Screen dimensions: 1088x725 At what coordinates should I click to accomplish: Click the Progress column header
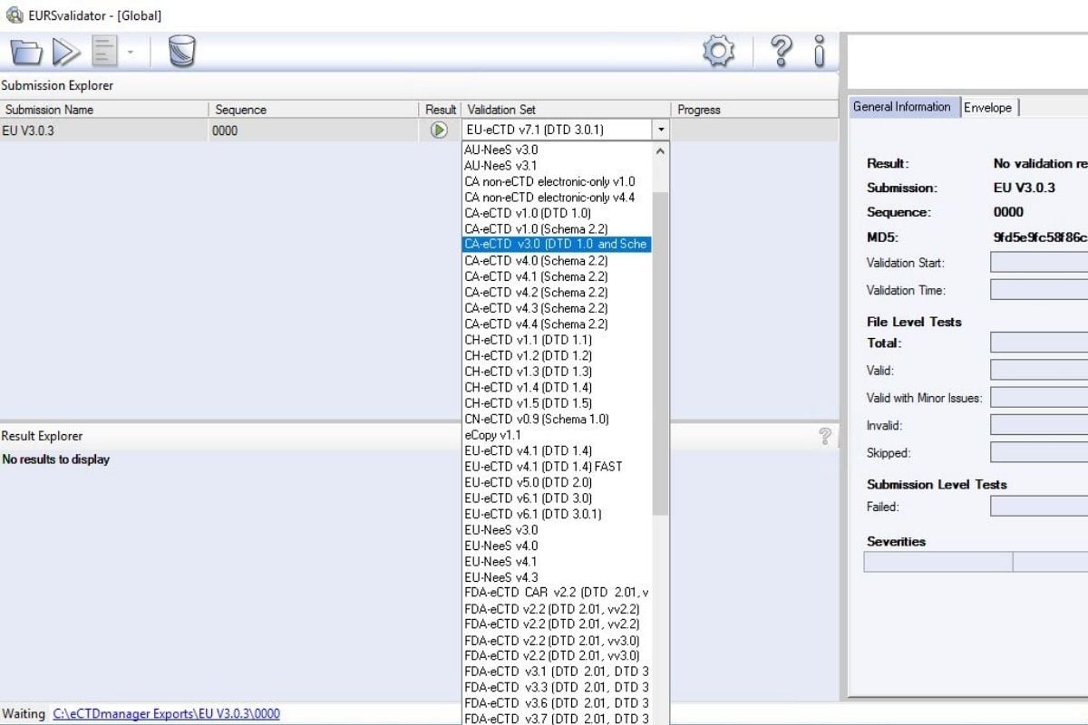coord(755,110)
